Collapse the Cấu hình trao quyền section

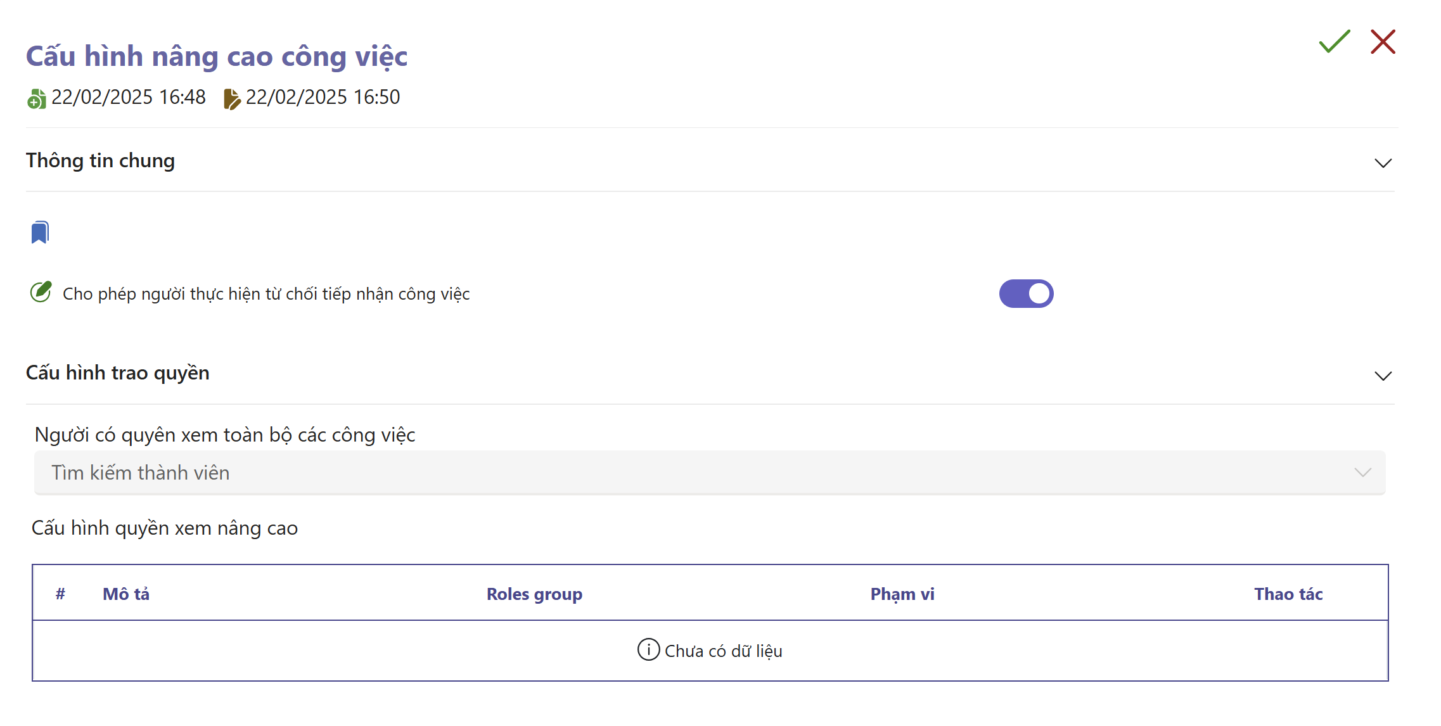coord(1383,376)
